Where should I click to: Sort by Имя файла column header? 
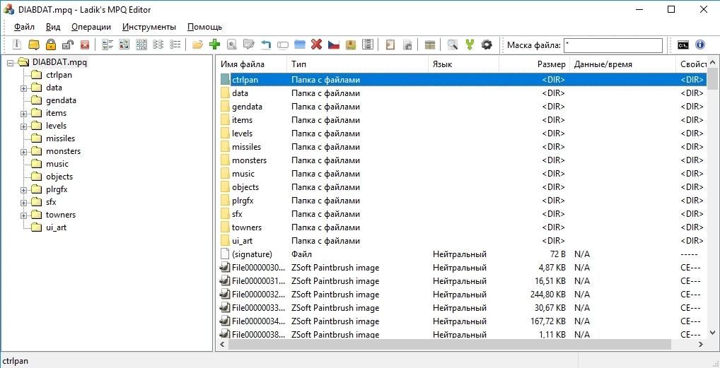(x=252, y=65)
